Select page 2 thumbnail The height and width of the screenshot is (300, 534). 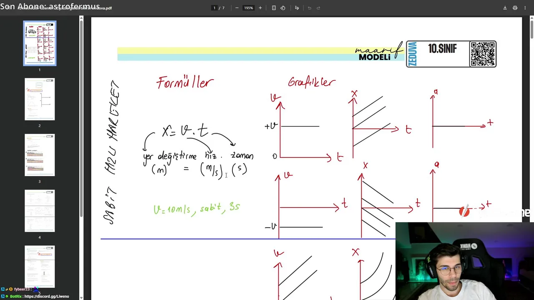coord(40,99)
